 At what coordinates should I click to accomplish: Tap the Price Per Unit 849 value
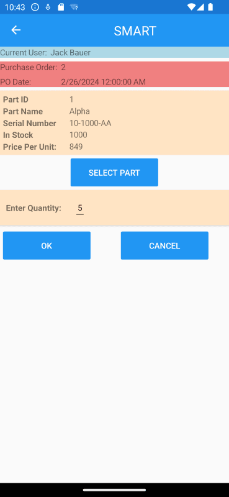(x=76, y=147)
